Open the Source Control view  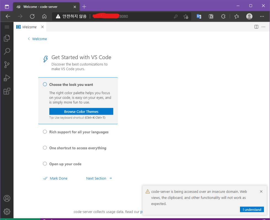7,65
